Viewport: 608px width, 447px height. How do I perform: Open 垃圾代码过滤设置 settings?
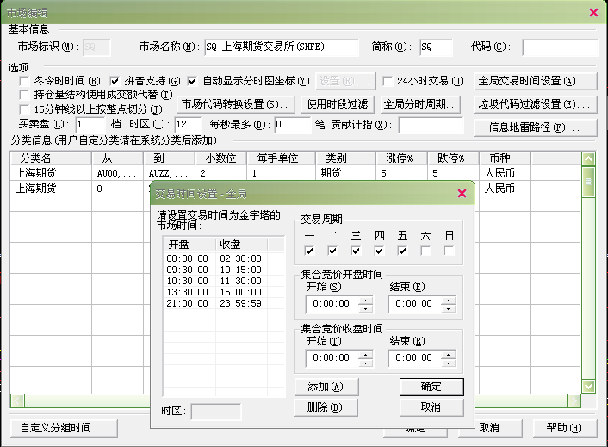[x=536, y=104]
